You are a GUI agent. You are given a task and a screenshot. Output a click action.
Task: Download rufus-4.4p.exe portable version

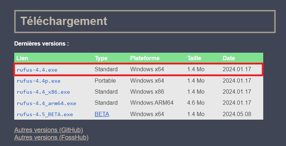click(x=38, y=81)
